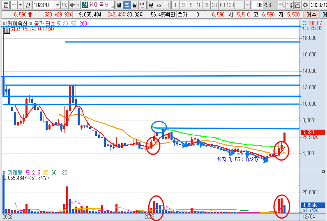The image size is (327, 221).
Task: Click the green 신 badge before 케이옥션
Action: click(x=85, y=5)
